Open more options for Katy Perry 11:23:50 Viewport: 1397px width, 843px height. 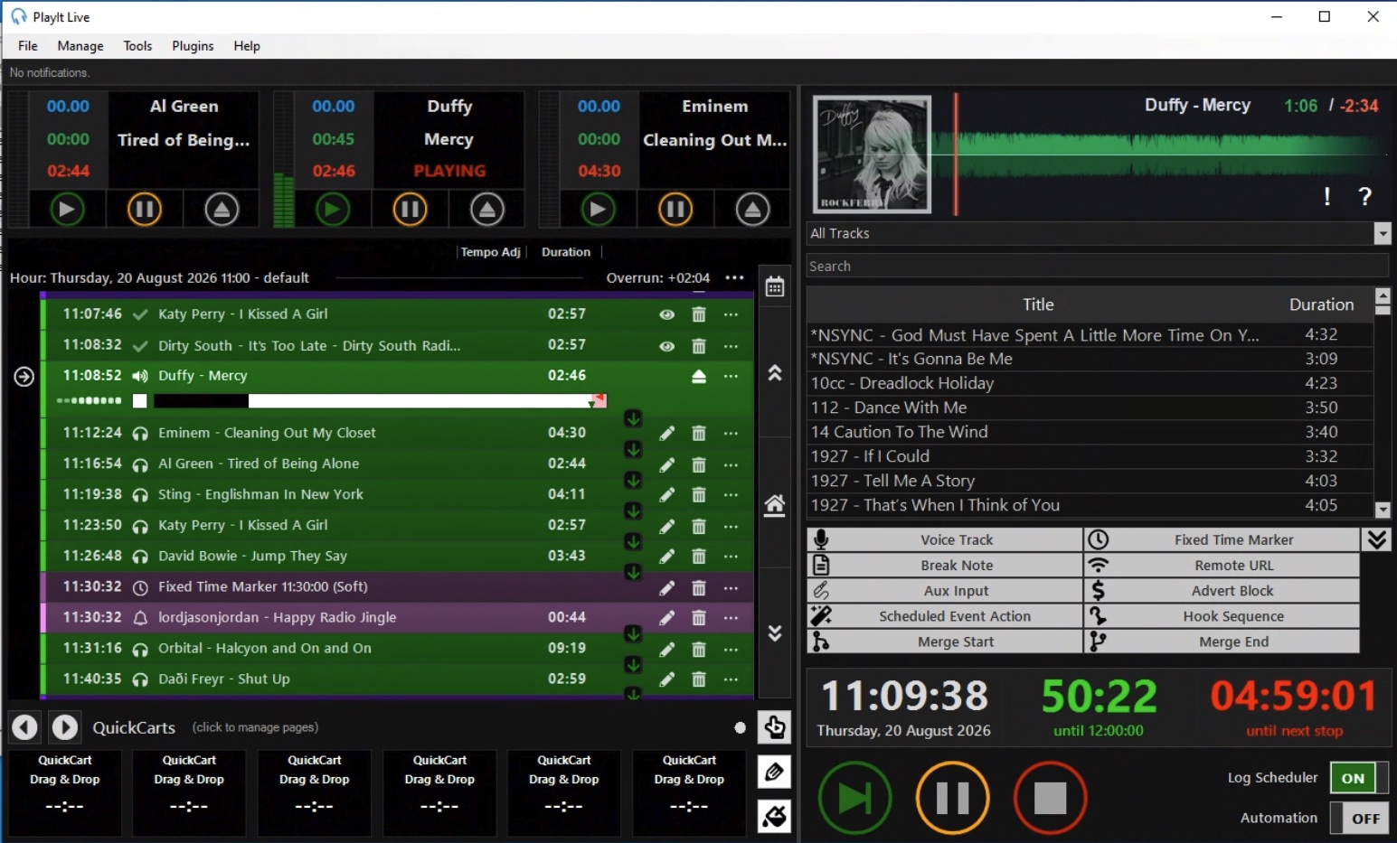tap(731, 526)
